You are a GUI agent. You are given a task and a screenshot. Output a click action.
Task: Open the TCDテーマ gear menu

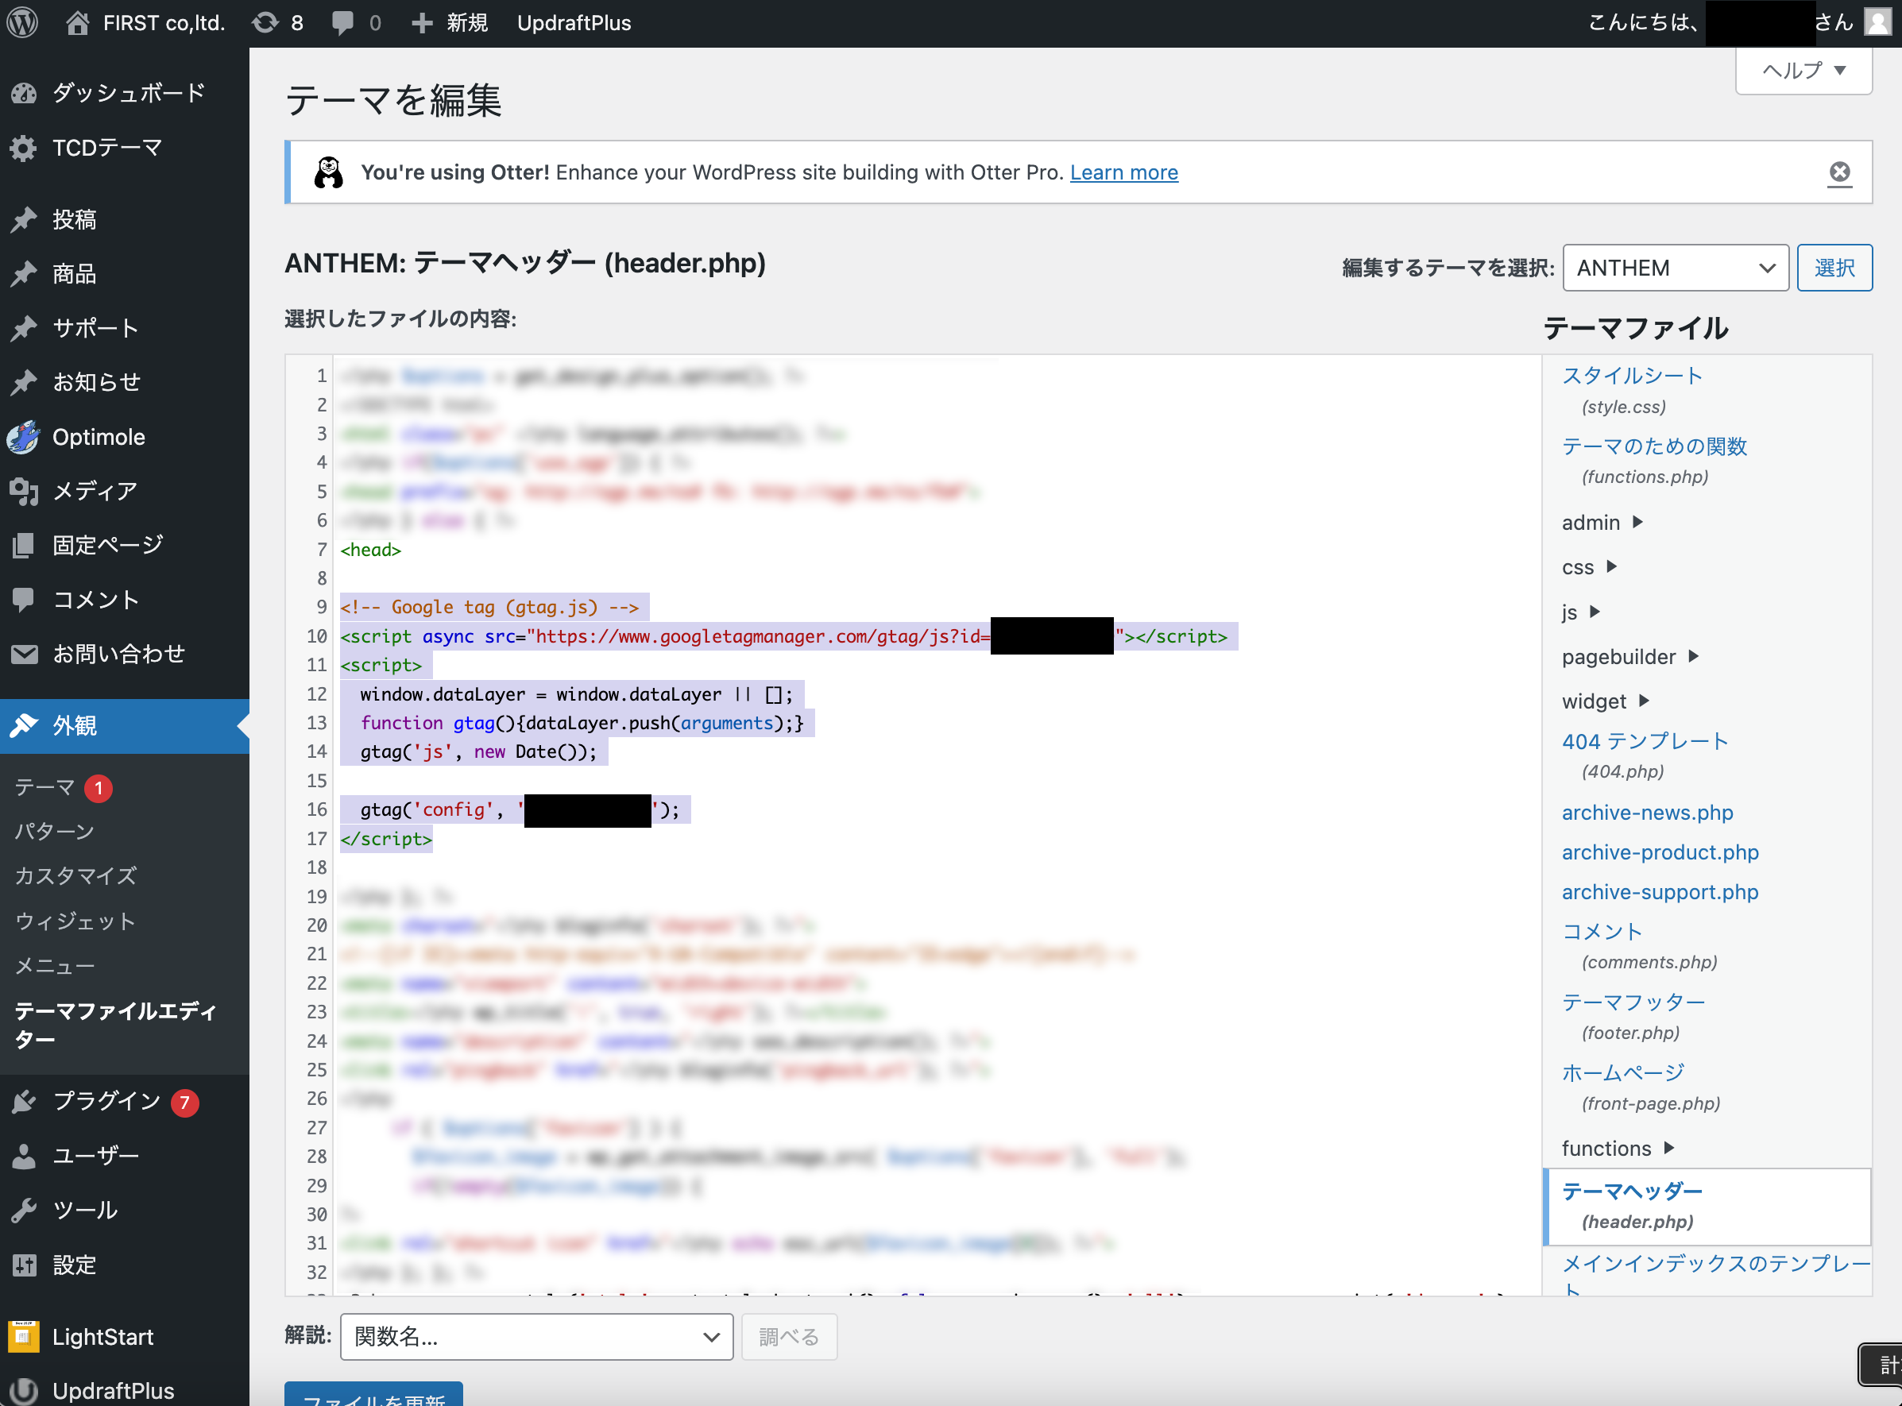click(124, 148)
